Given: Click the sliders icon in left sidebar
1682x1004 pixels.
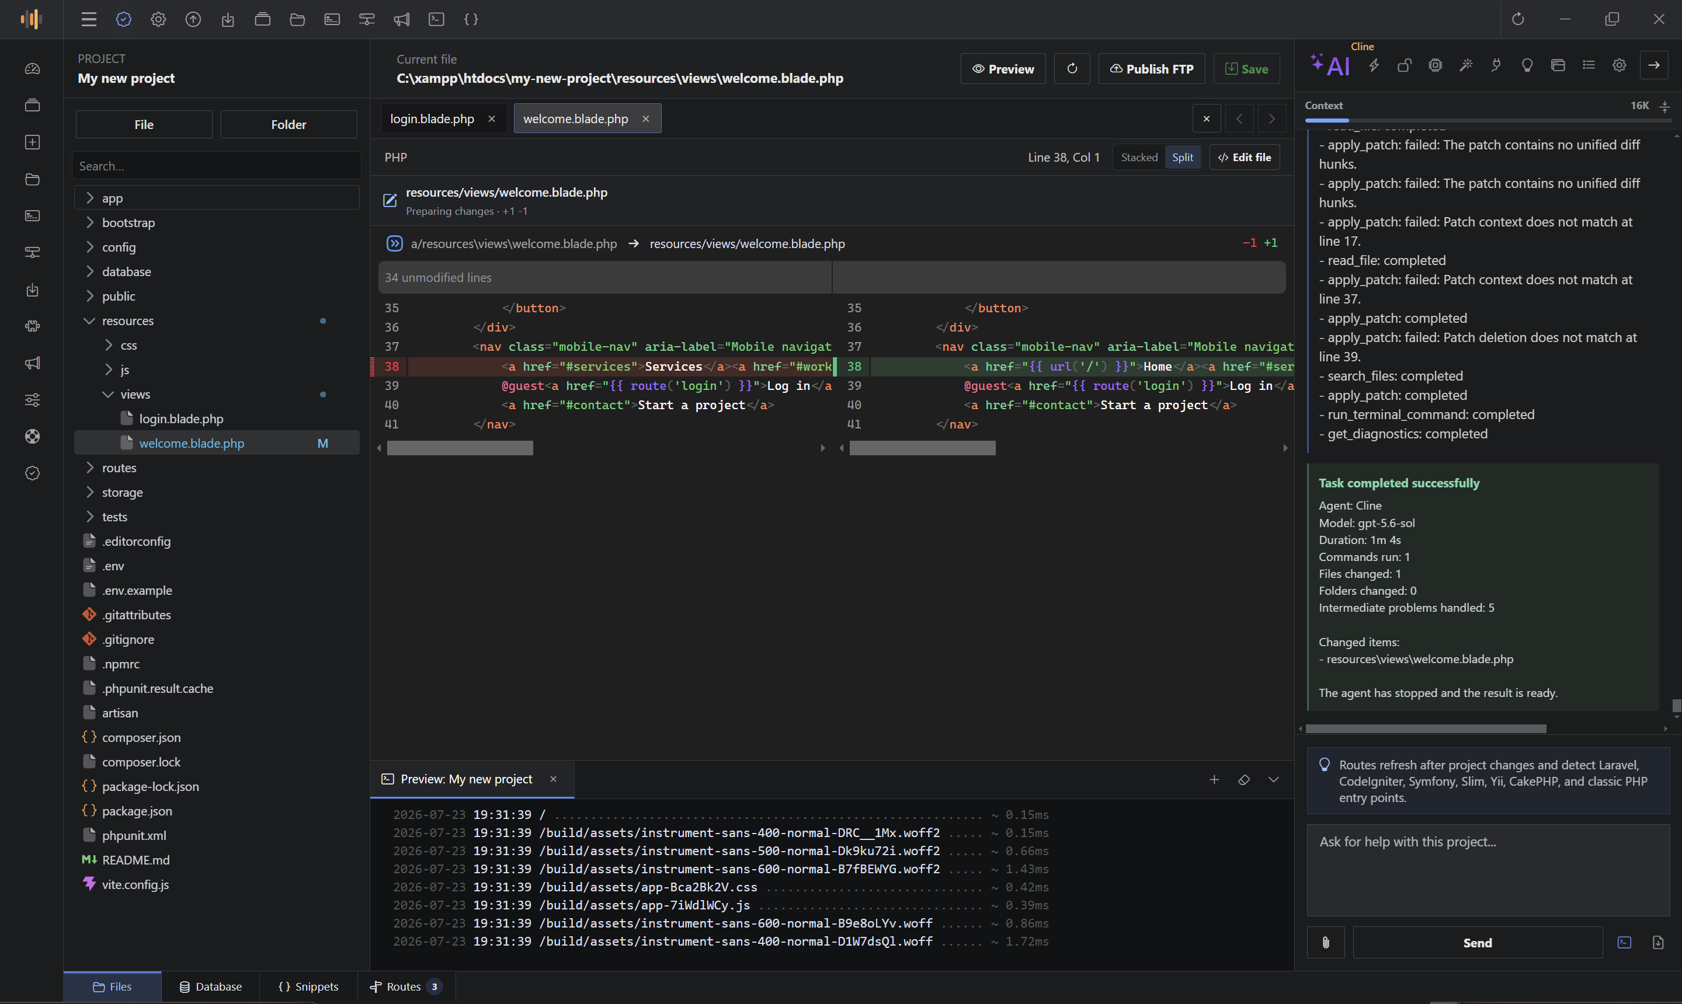Looking at the screenshot, I should [x=32, y=400].
